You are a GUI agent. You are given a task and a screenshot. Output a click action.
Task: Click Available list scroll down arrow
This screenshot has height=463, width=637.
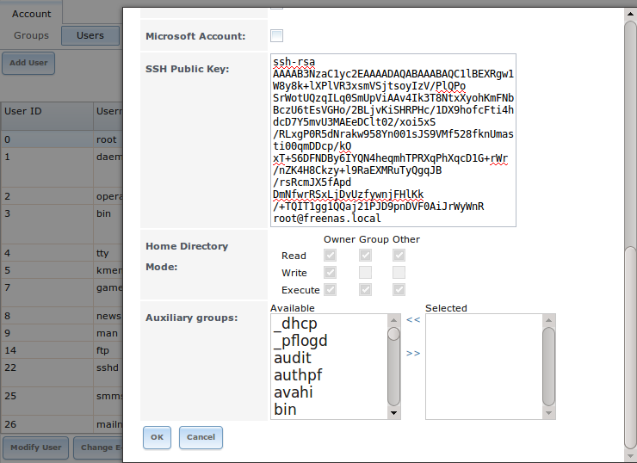point(393,413)
